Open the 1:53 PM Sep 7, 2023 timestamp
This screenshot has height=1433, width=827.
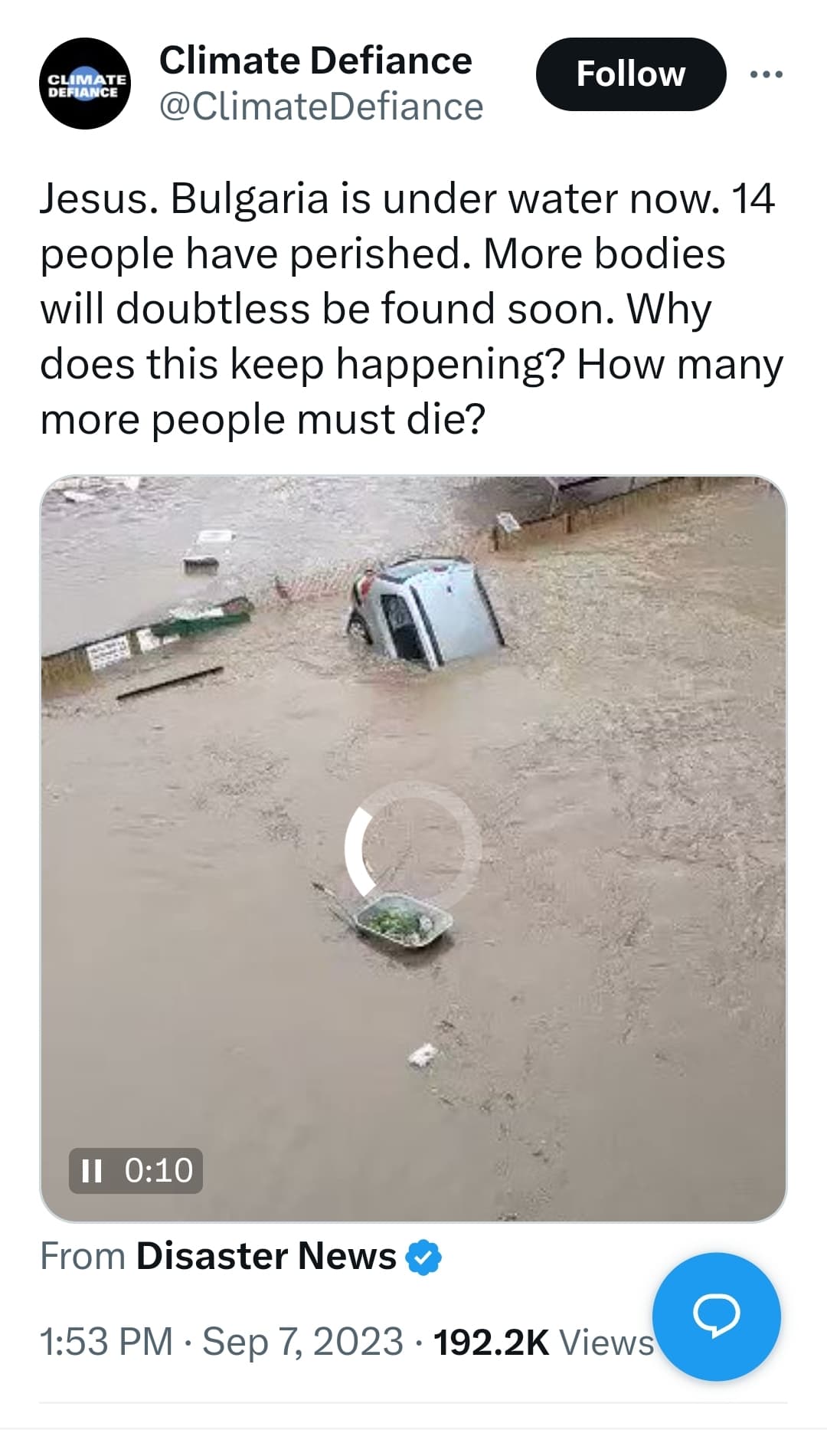coord(221,1342)
